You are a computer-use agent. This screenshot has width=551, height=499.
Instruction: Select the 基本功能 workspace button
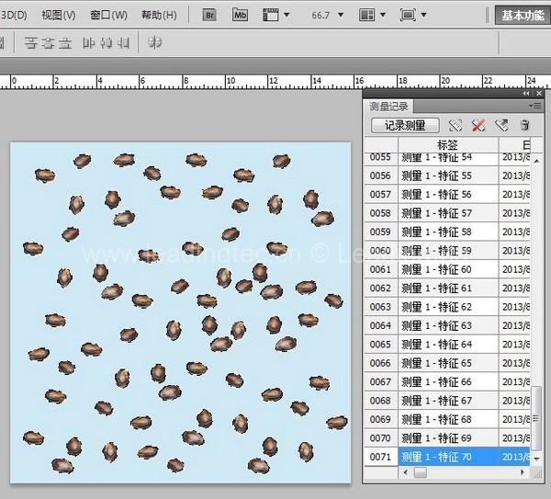pos(522,16)
